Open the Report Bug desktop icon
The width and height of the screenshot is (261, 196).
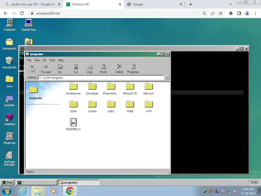tap(29, 25)
